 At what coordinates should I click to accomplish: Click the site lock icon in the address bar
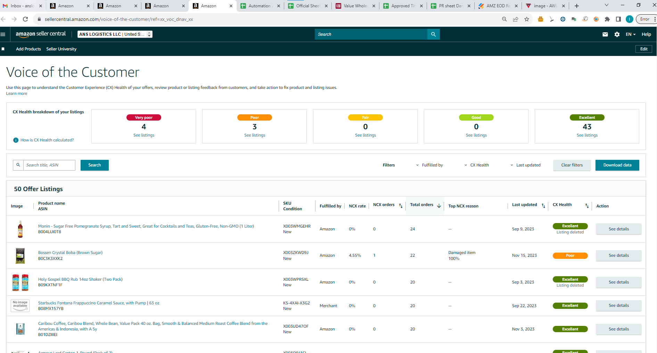pos(39,19)
